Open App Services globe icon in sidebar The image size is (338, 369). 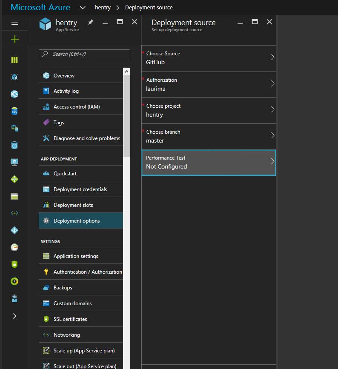(14, 94)
